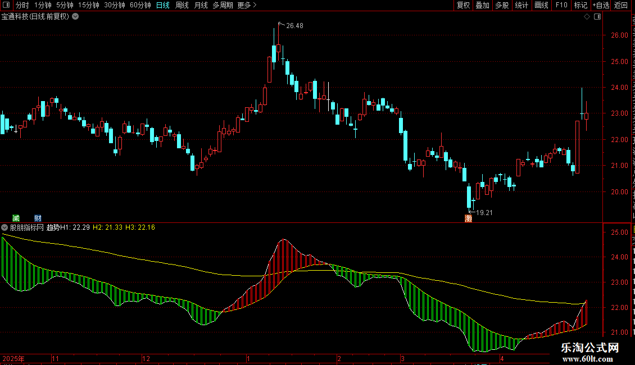The image size is (635, 365).
Task: Open the 画线 drawing tools
Action: [541, 5]
